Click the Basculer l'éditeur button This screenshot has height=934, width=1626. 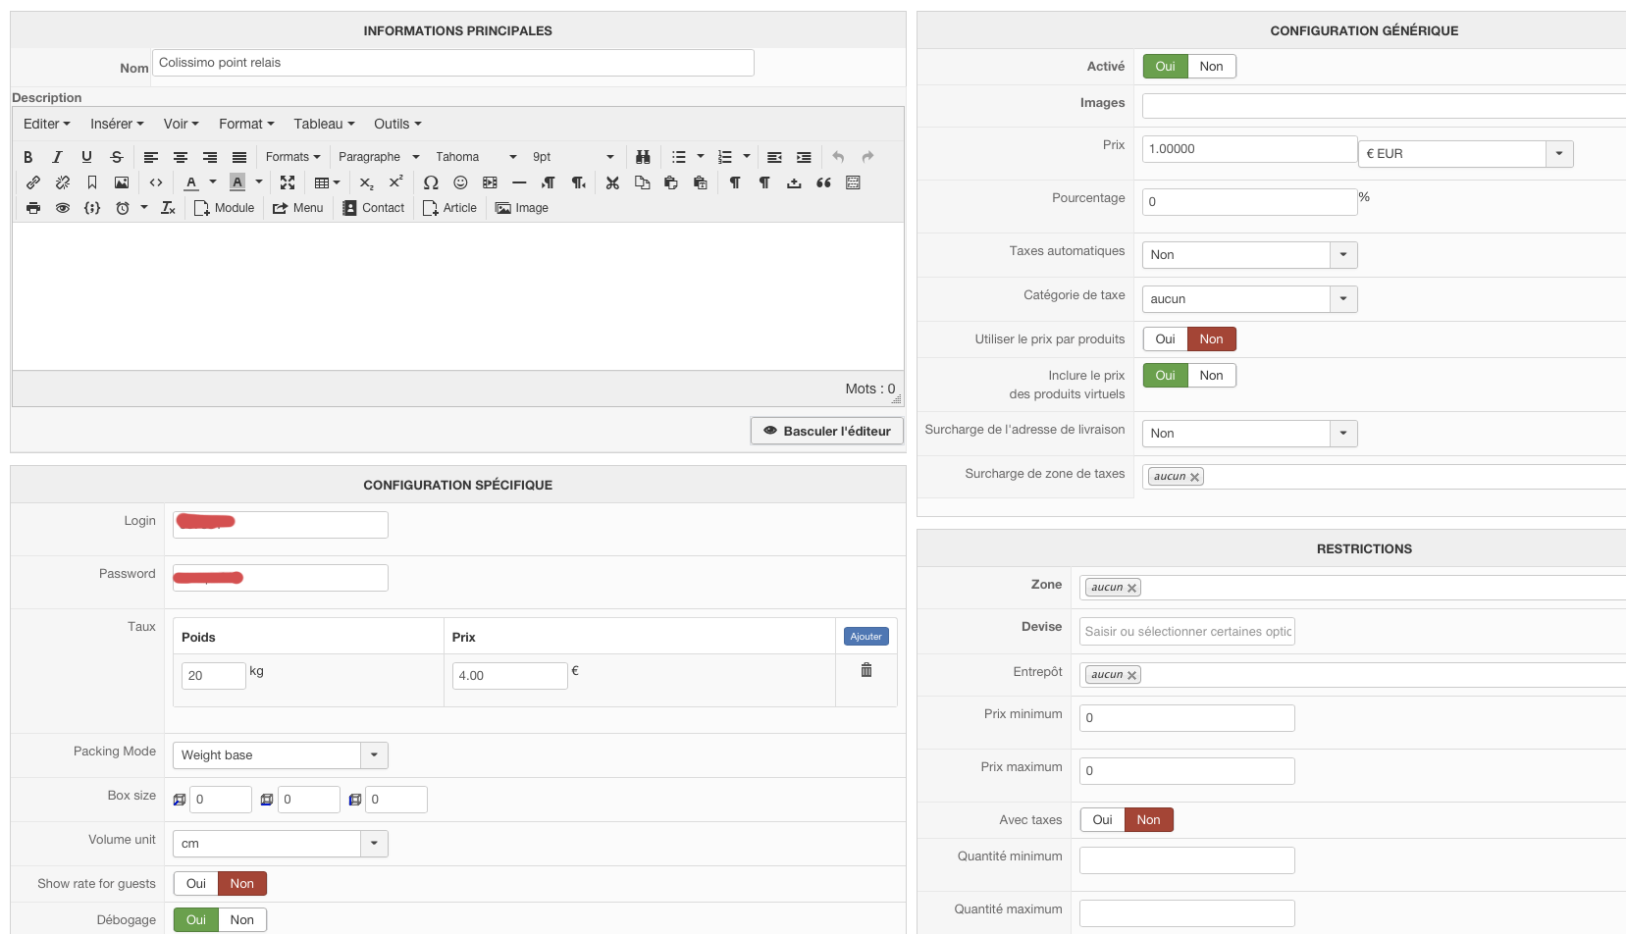(x=827, y=431)
